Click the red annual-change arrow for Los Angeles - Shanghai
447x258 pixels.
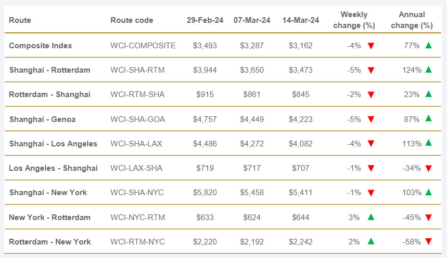pyautogui.click(x=428, y=168)
